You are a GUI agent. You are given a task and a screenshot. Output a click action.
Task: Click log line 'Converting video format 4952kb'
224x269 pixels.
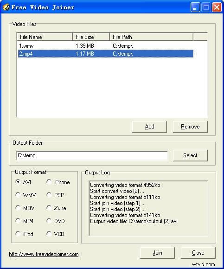pos(125,185)
